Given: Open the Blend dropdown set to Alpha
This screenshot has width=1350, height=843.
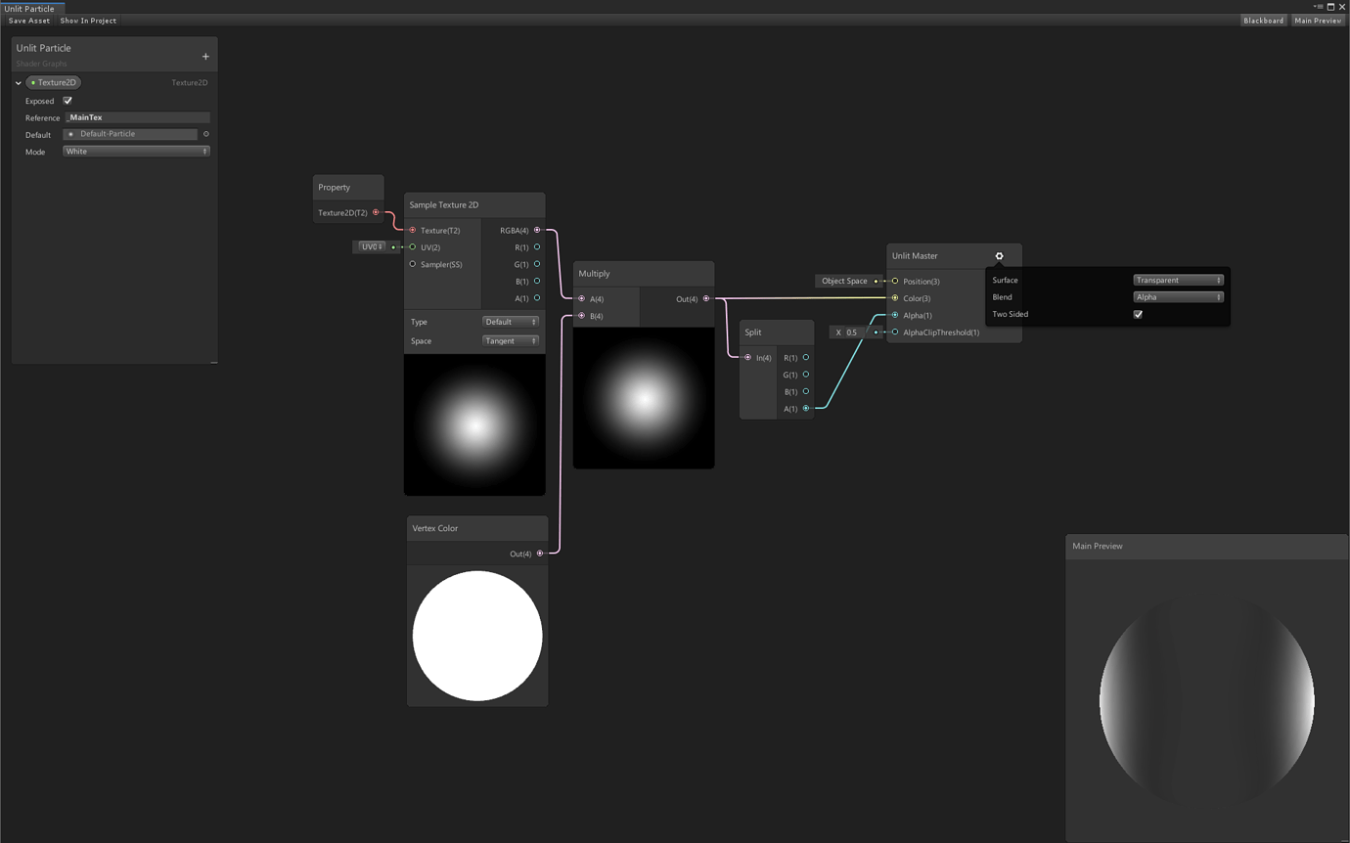Looking at the screenshot, I should (1178, 297).
